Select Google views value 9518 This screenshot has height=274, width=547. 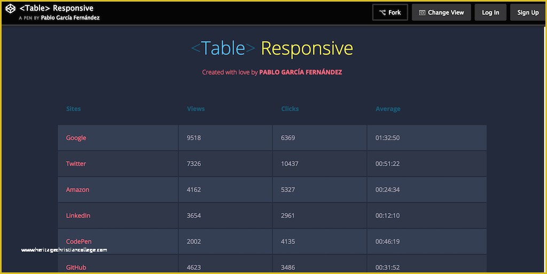193,138
